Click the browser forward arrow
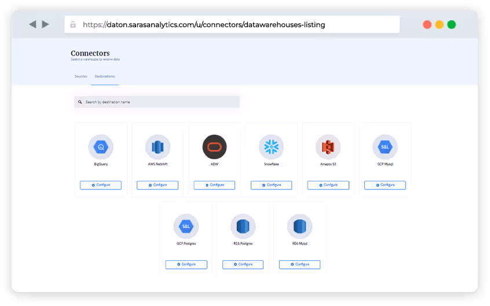This screenshot has width=490, height=306. (x=46, y=24)
